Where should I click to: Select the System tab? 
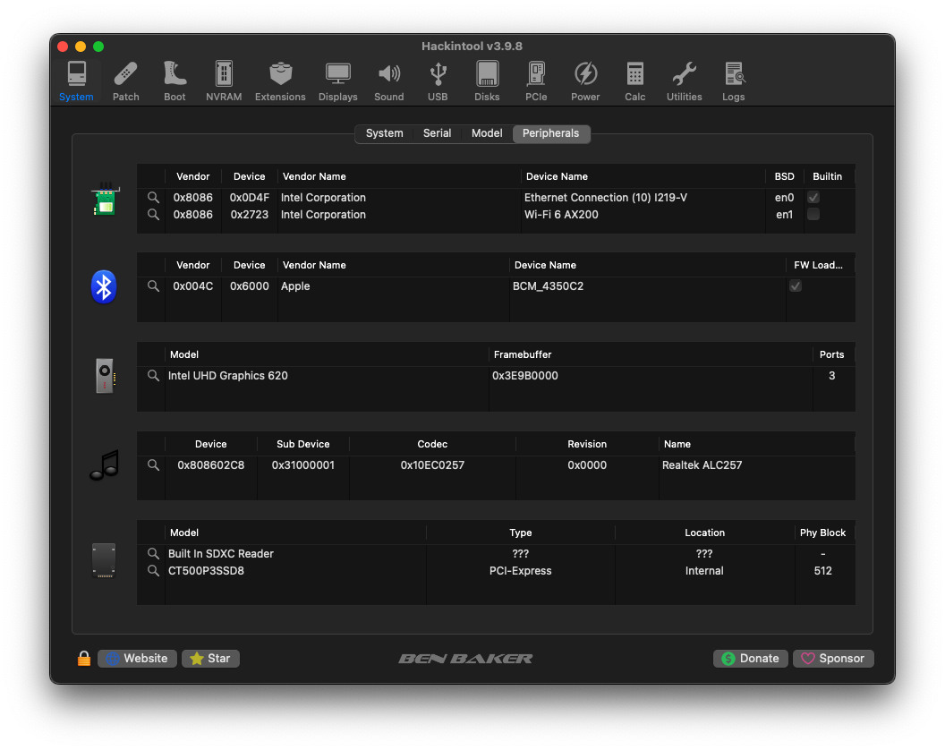click(385, 133)
